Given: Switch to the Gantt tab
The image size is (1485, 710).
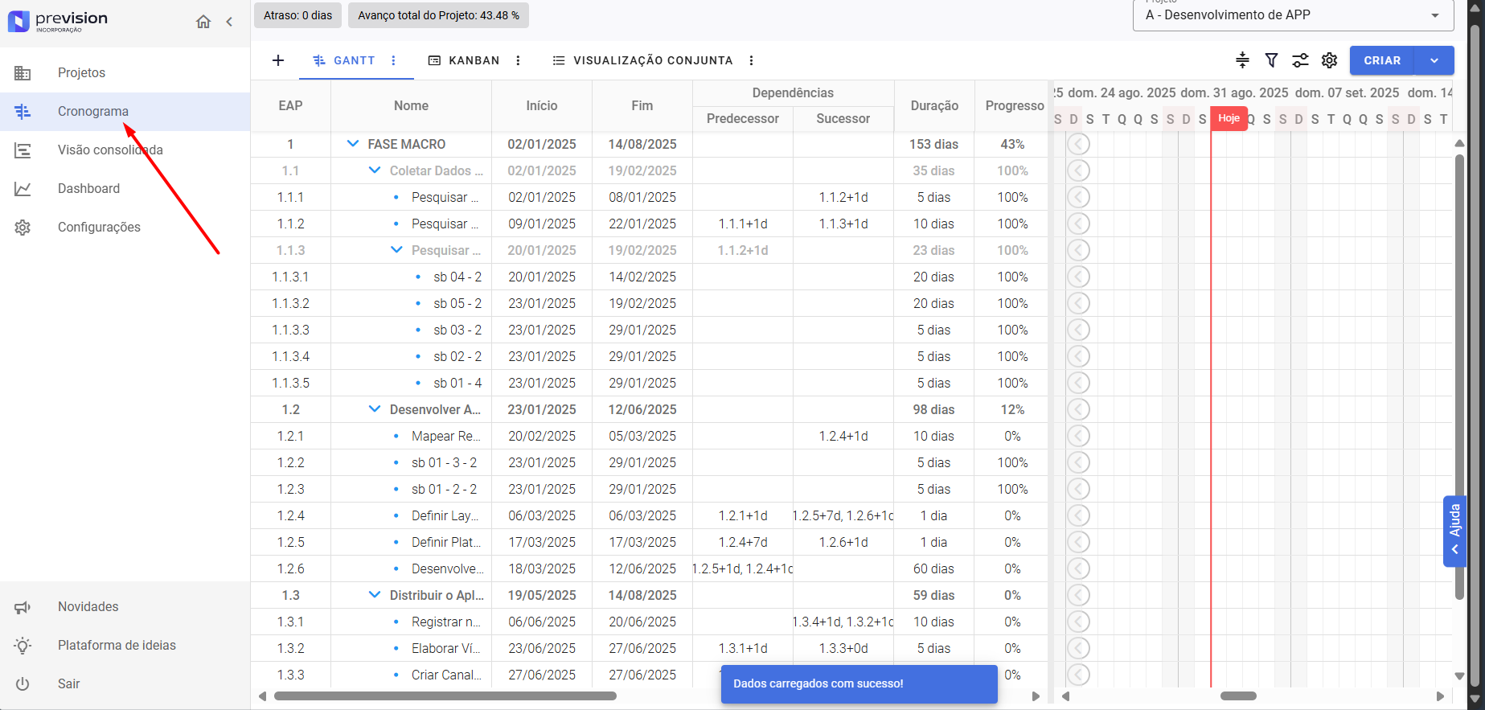Looking at the screenshot, I should click(x=344, y=60).
